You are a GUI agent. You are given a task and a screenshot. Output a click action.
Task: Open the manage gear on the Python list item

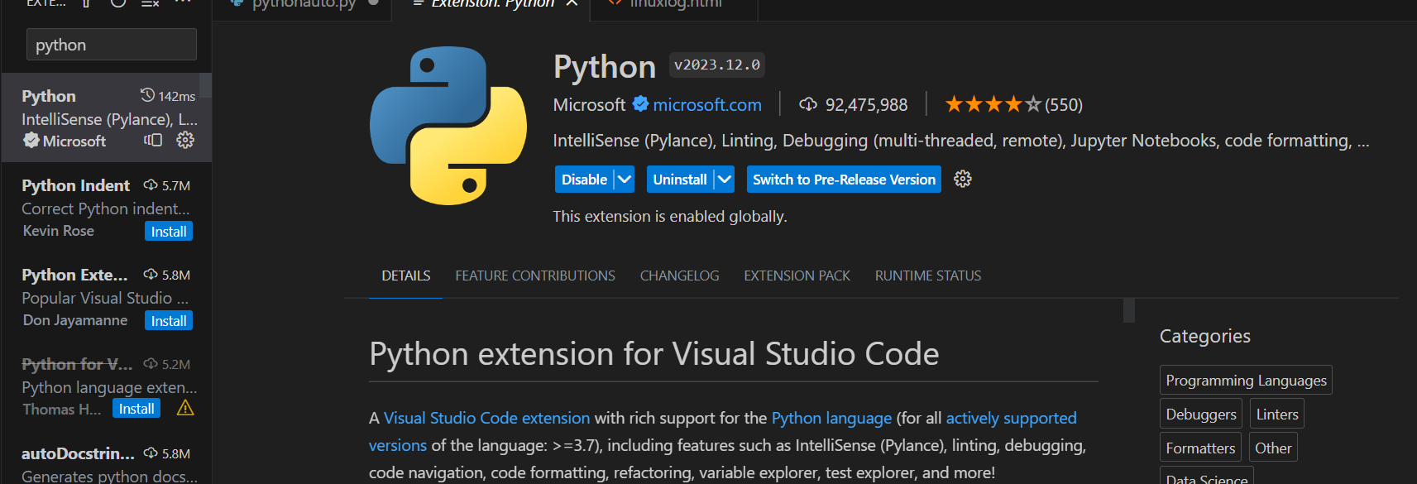pos(185,140)
